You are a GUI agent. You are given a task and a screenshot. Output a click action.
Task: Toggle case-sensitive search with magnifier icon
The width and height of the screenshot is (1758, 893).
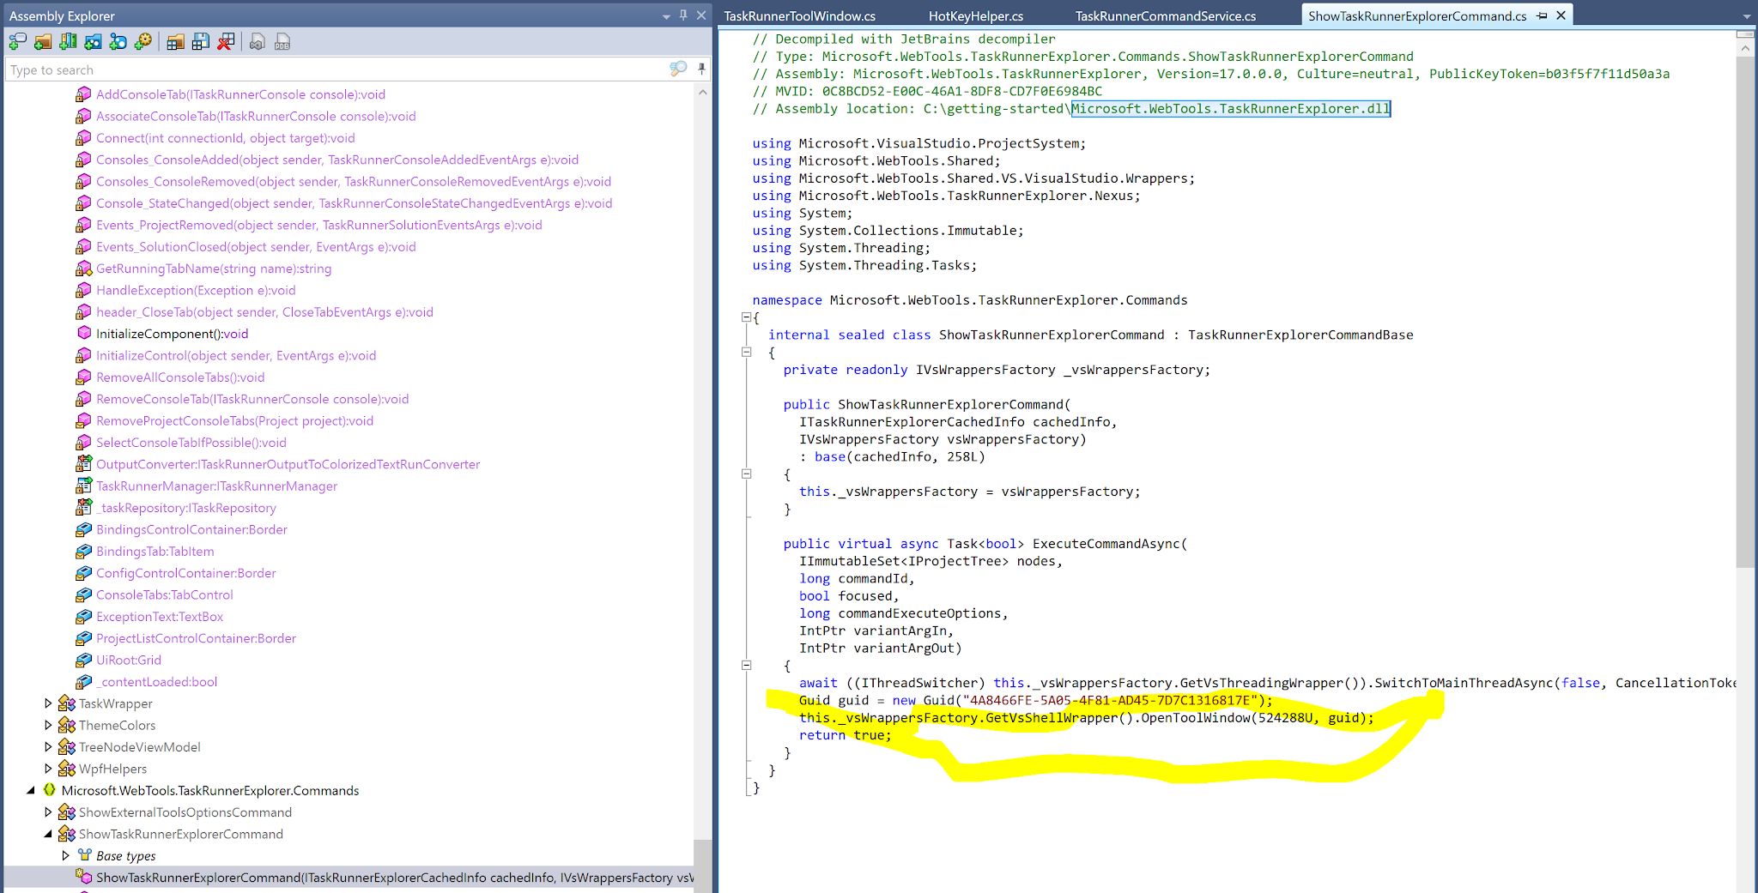677,69
